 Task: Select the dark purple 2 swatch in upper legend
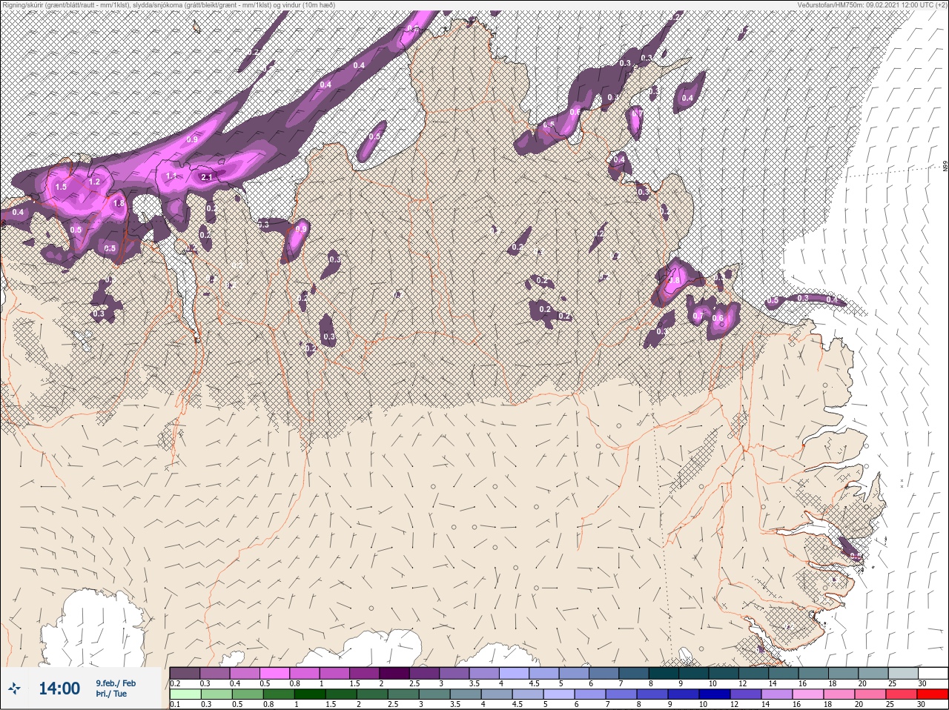(x=394, y=673)
